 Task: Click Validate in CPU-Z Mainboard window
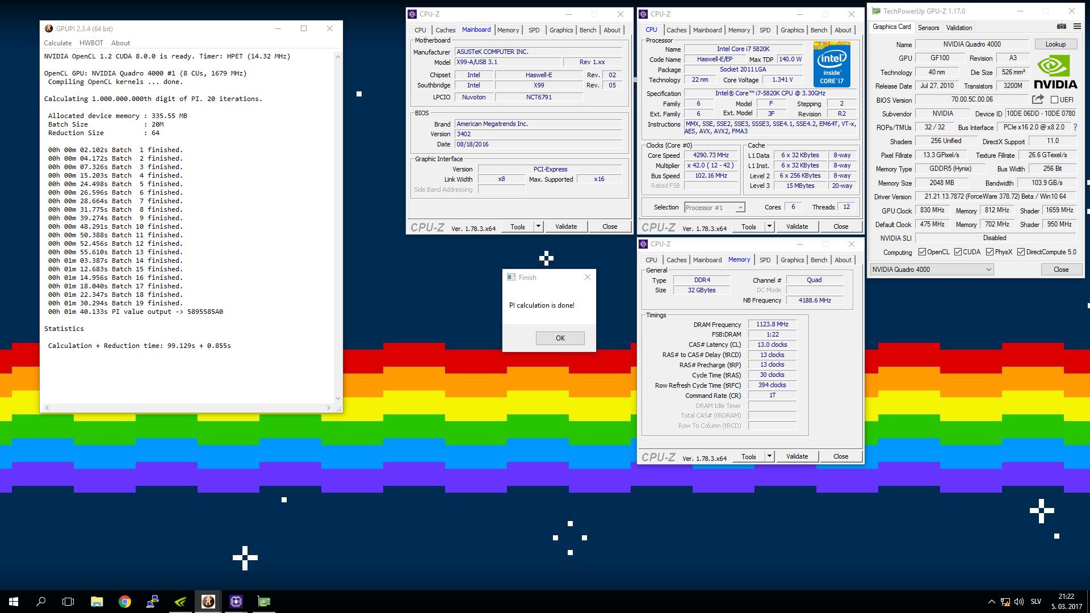[x=566, y=226]
